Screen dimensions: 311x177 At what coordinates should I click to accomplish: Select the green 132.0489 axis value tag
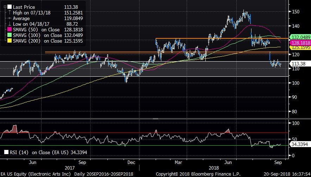coord(299,37)
